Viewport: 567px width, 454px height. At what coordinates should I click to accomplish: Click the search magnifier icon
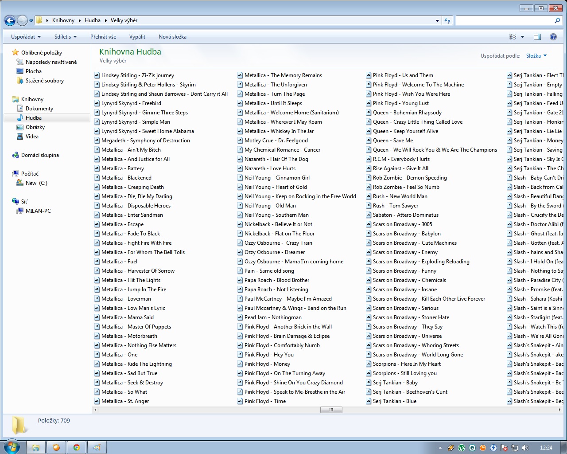[557, 20]
